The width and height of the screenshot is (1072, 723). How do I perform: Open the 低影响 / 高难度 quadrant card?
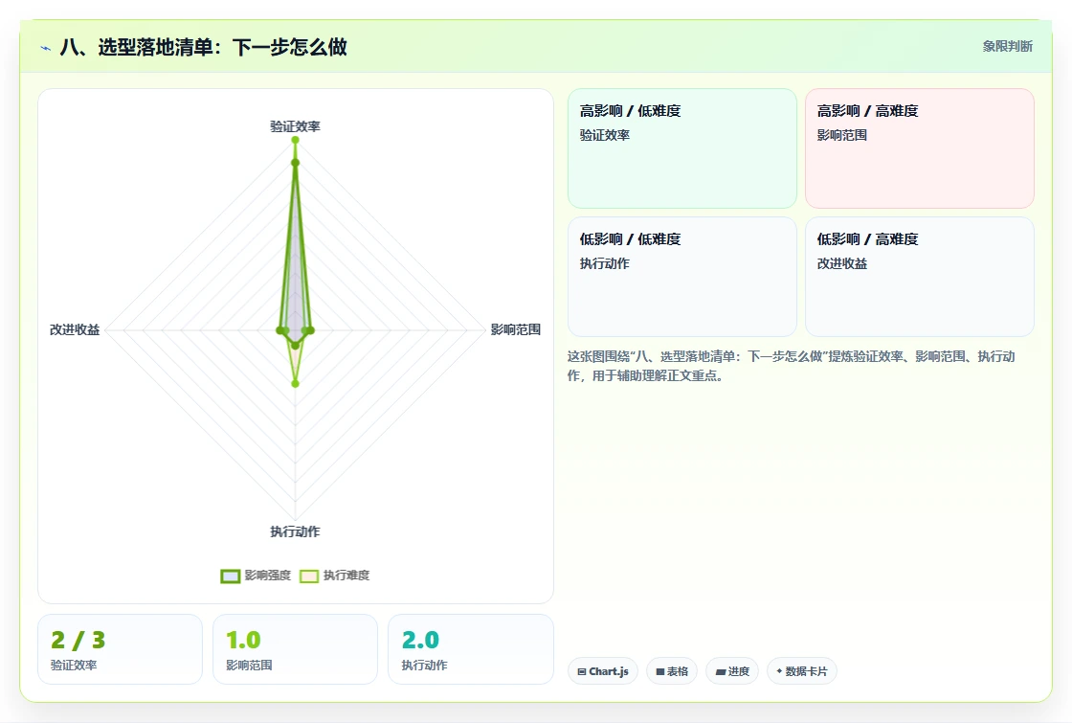pos(920,277)
